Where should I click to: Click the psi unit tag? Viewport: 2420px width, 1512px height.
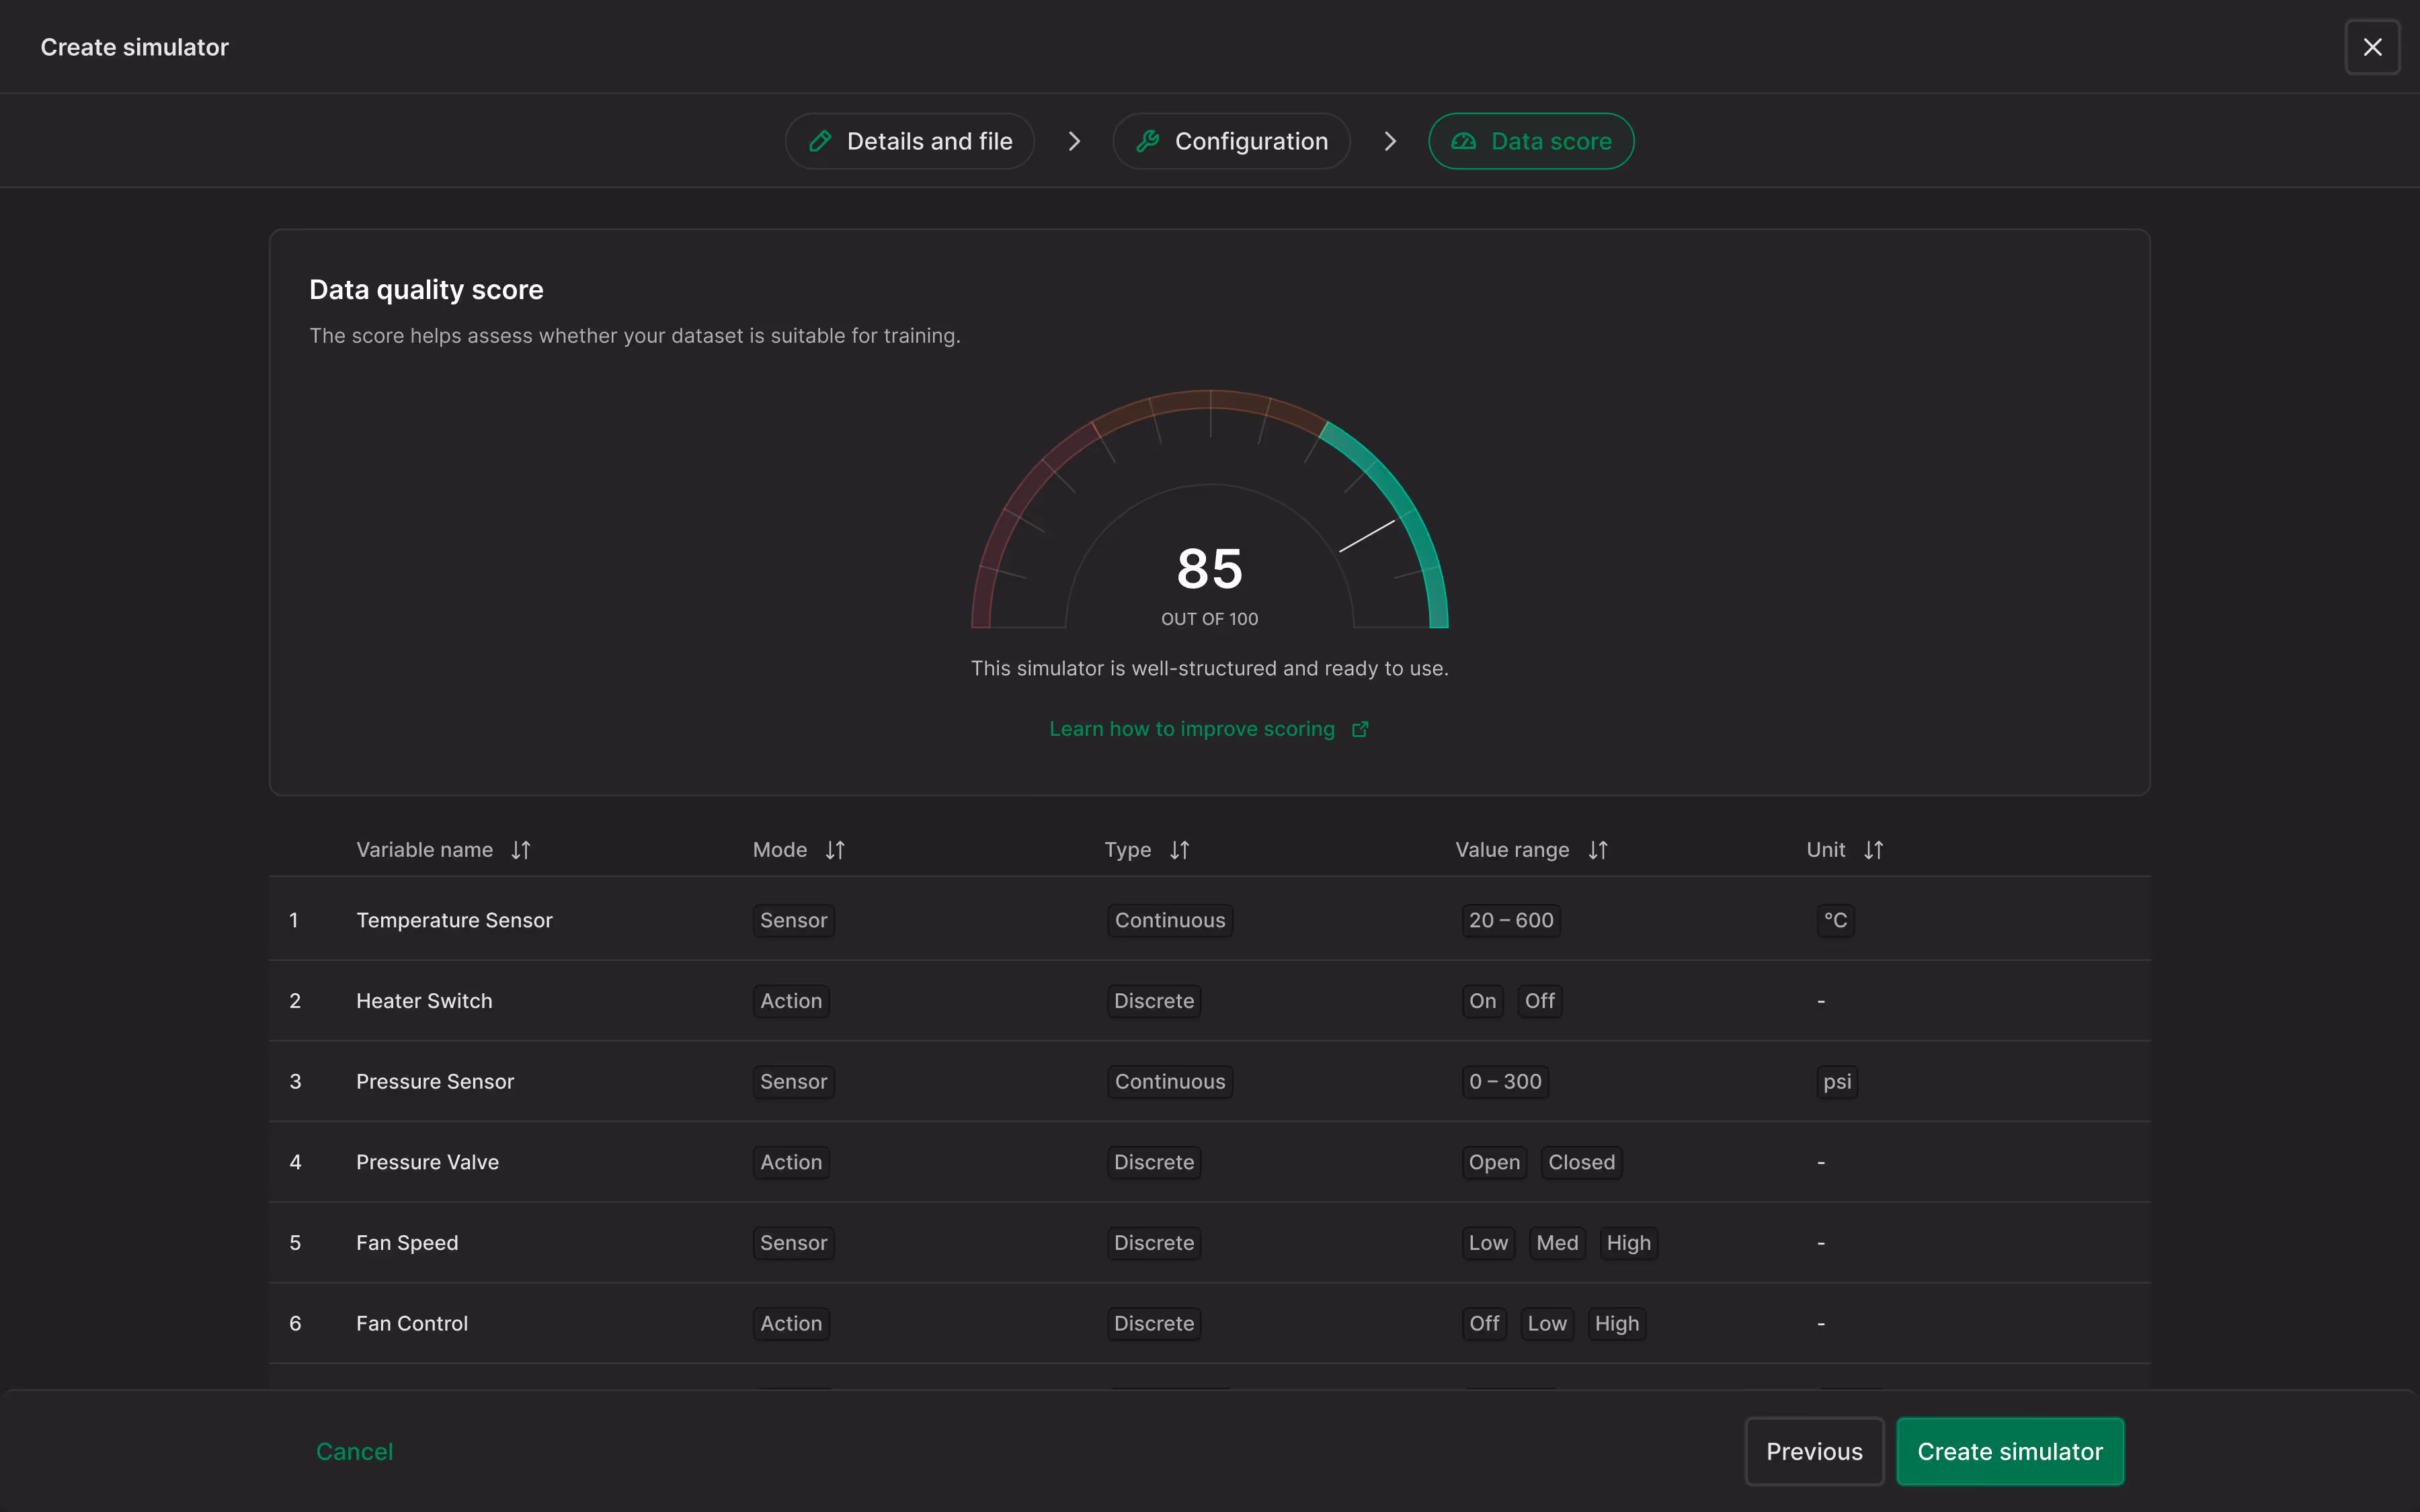coord(1837,1081)
